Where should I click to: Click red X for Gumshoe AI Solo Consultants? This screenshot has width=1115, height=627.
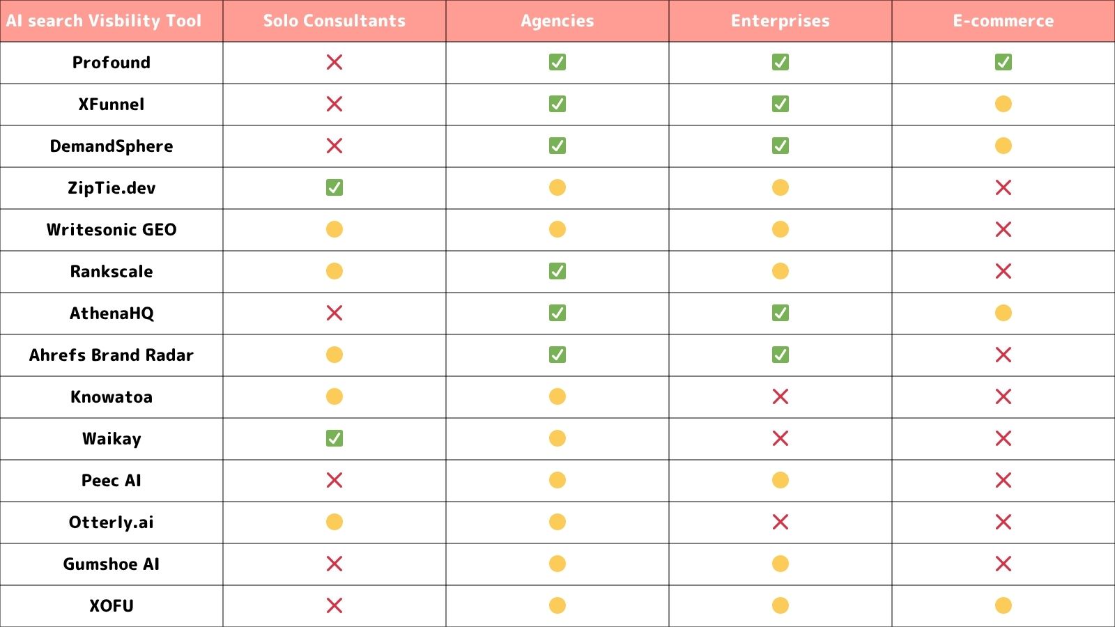pyautogui.click(x=334, y=564)
